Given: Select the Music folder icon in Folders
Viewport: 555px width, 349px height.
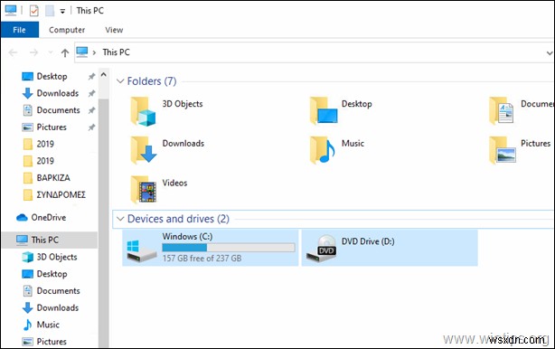Looking at the screenshot, I should pos(322,150).
